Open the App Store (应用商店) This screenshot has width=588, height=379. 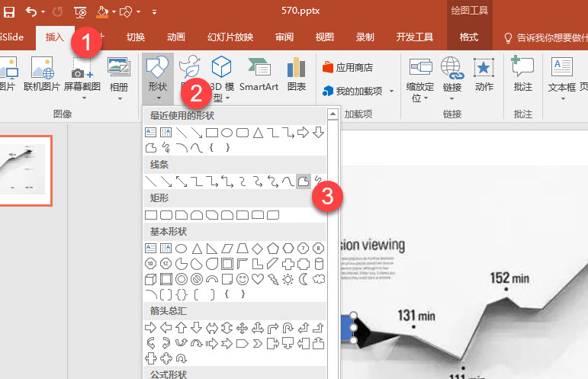coord(348,67)
